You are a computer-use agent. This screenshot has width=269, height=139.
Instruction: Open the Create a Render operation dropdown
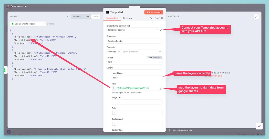pos(134,41)
